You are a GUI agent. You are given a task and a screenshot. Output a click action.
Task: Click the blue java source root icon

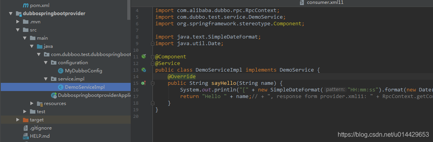coord(40,46)
